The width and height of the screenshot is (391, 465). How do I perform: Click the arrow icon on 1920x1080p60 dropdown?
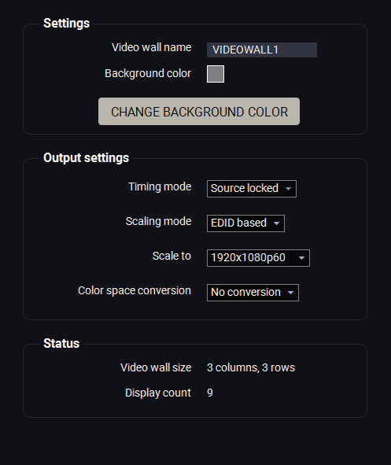301,258
